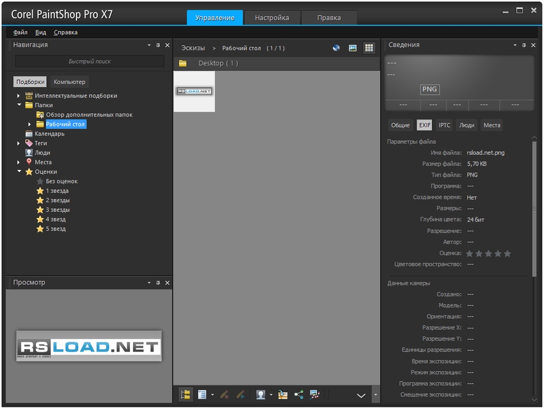
Task: Switch to single image preview mode icon
Action: point(352,48)
